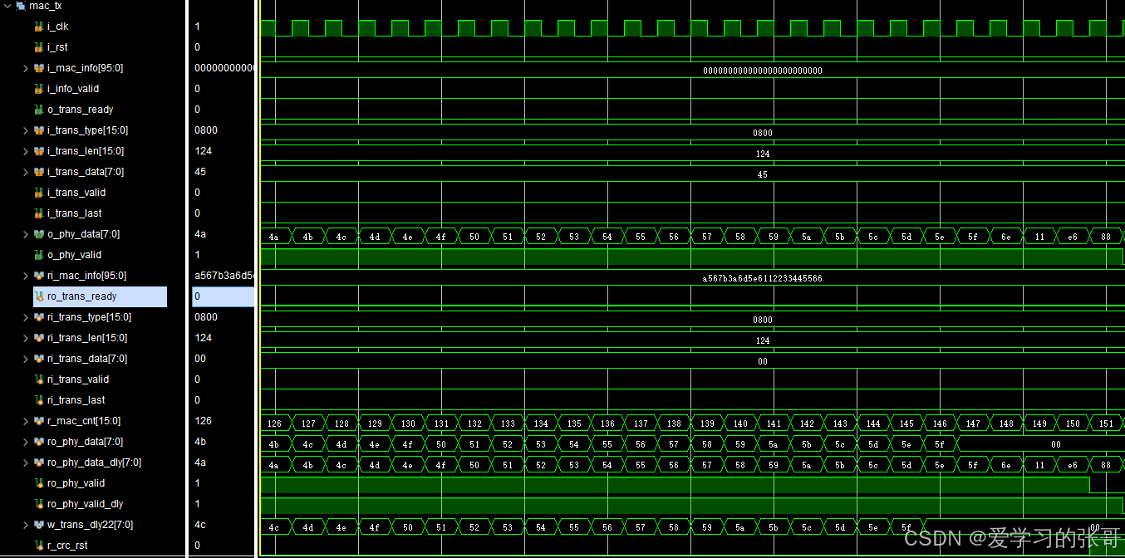Click the i_rst signal icon

coord(38,47)
